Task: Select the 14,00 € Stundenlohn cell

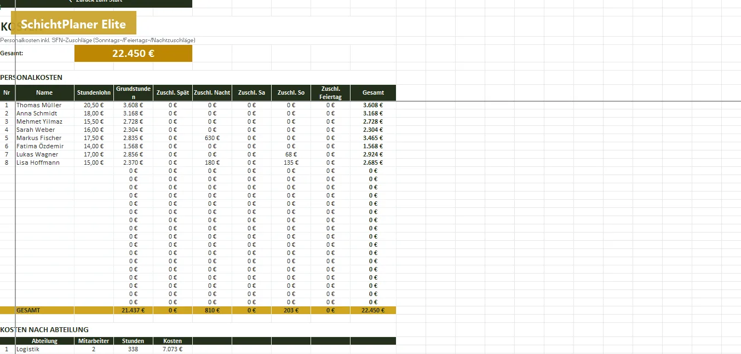Action: coord(94,146)
